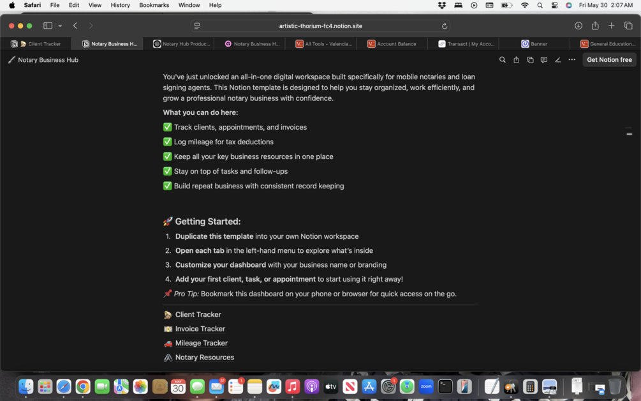The image size is (641, 401).
Task: Open the Apple menu
Action: point(12,5)
